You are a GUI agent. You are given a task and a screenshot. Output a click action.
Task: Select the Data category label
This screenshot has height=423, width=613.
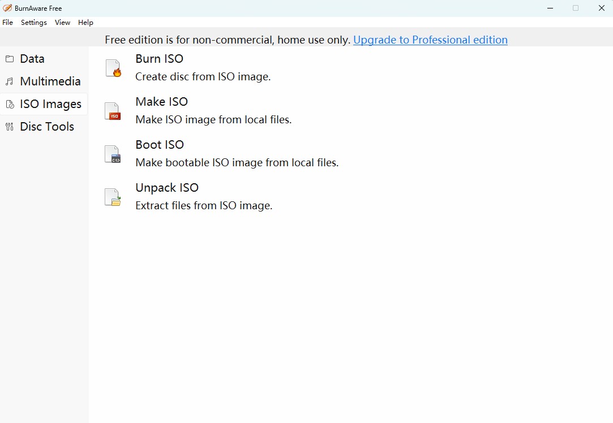click(x=32, y=59)
